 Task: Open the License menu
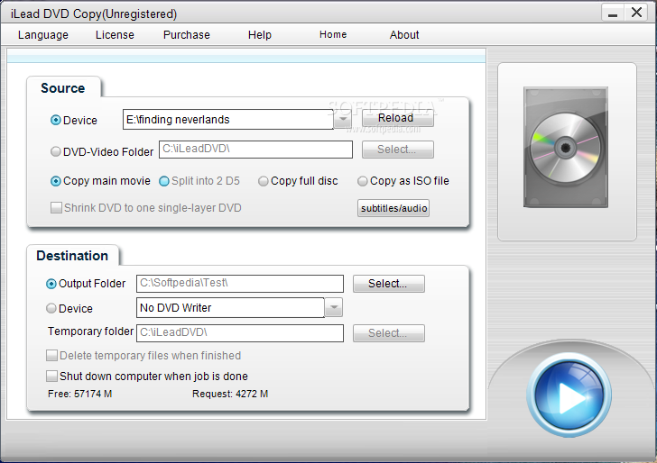point(115,35)
